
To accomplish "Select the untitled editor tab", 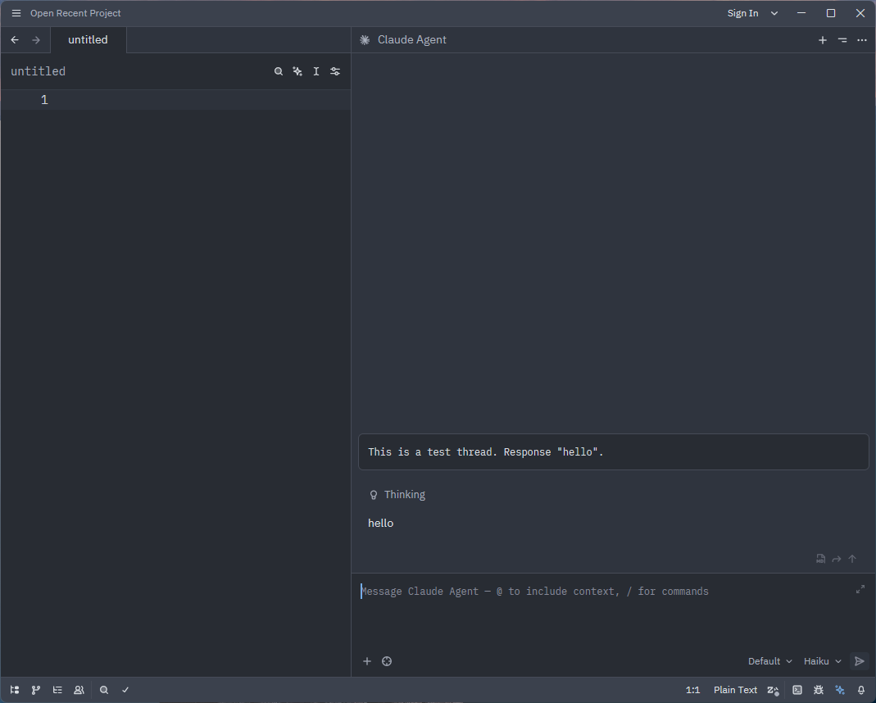I will pos(89,39).
